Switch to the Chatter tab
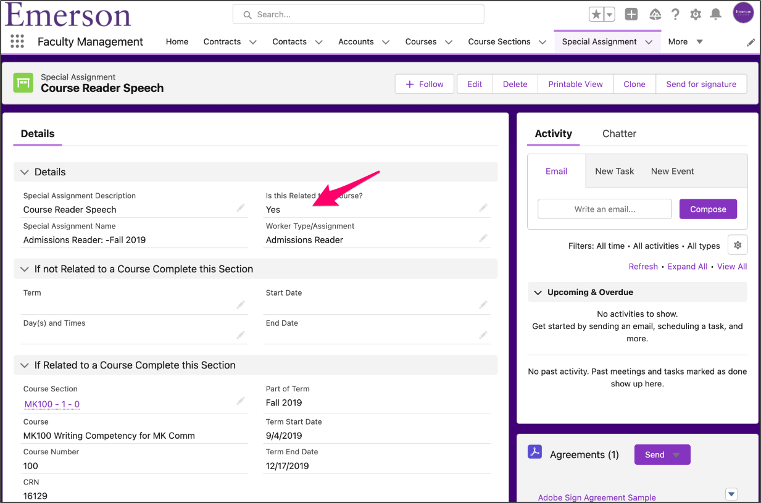761x503 pixels. (619, 133)
